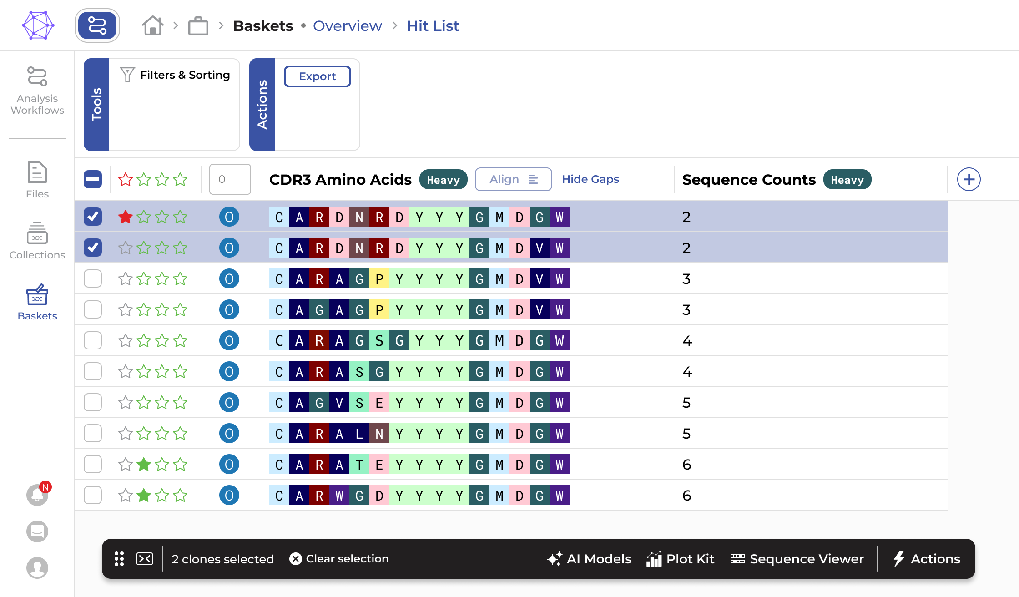Click Hide Gaps link
Viewport: 1019px width, 597px height.
coord(590,179)
